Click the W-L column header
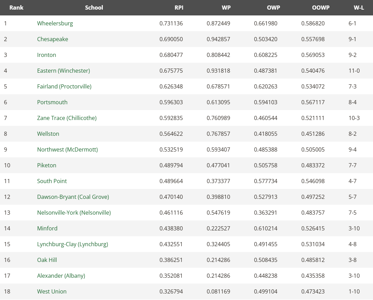373x300 pixels. click(359, 8)
